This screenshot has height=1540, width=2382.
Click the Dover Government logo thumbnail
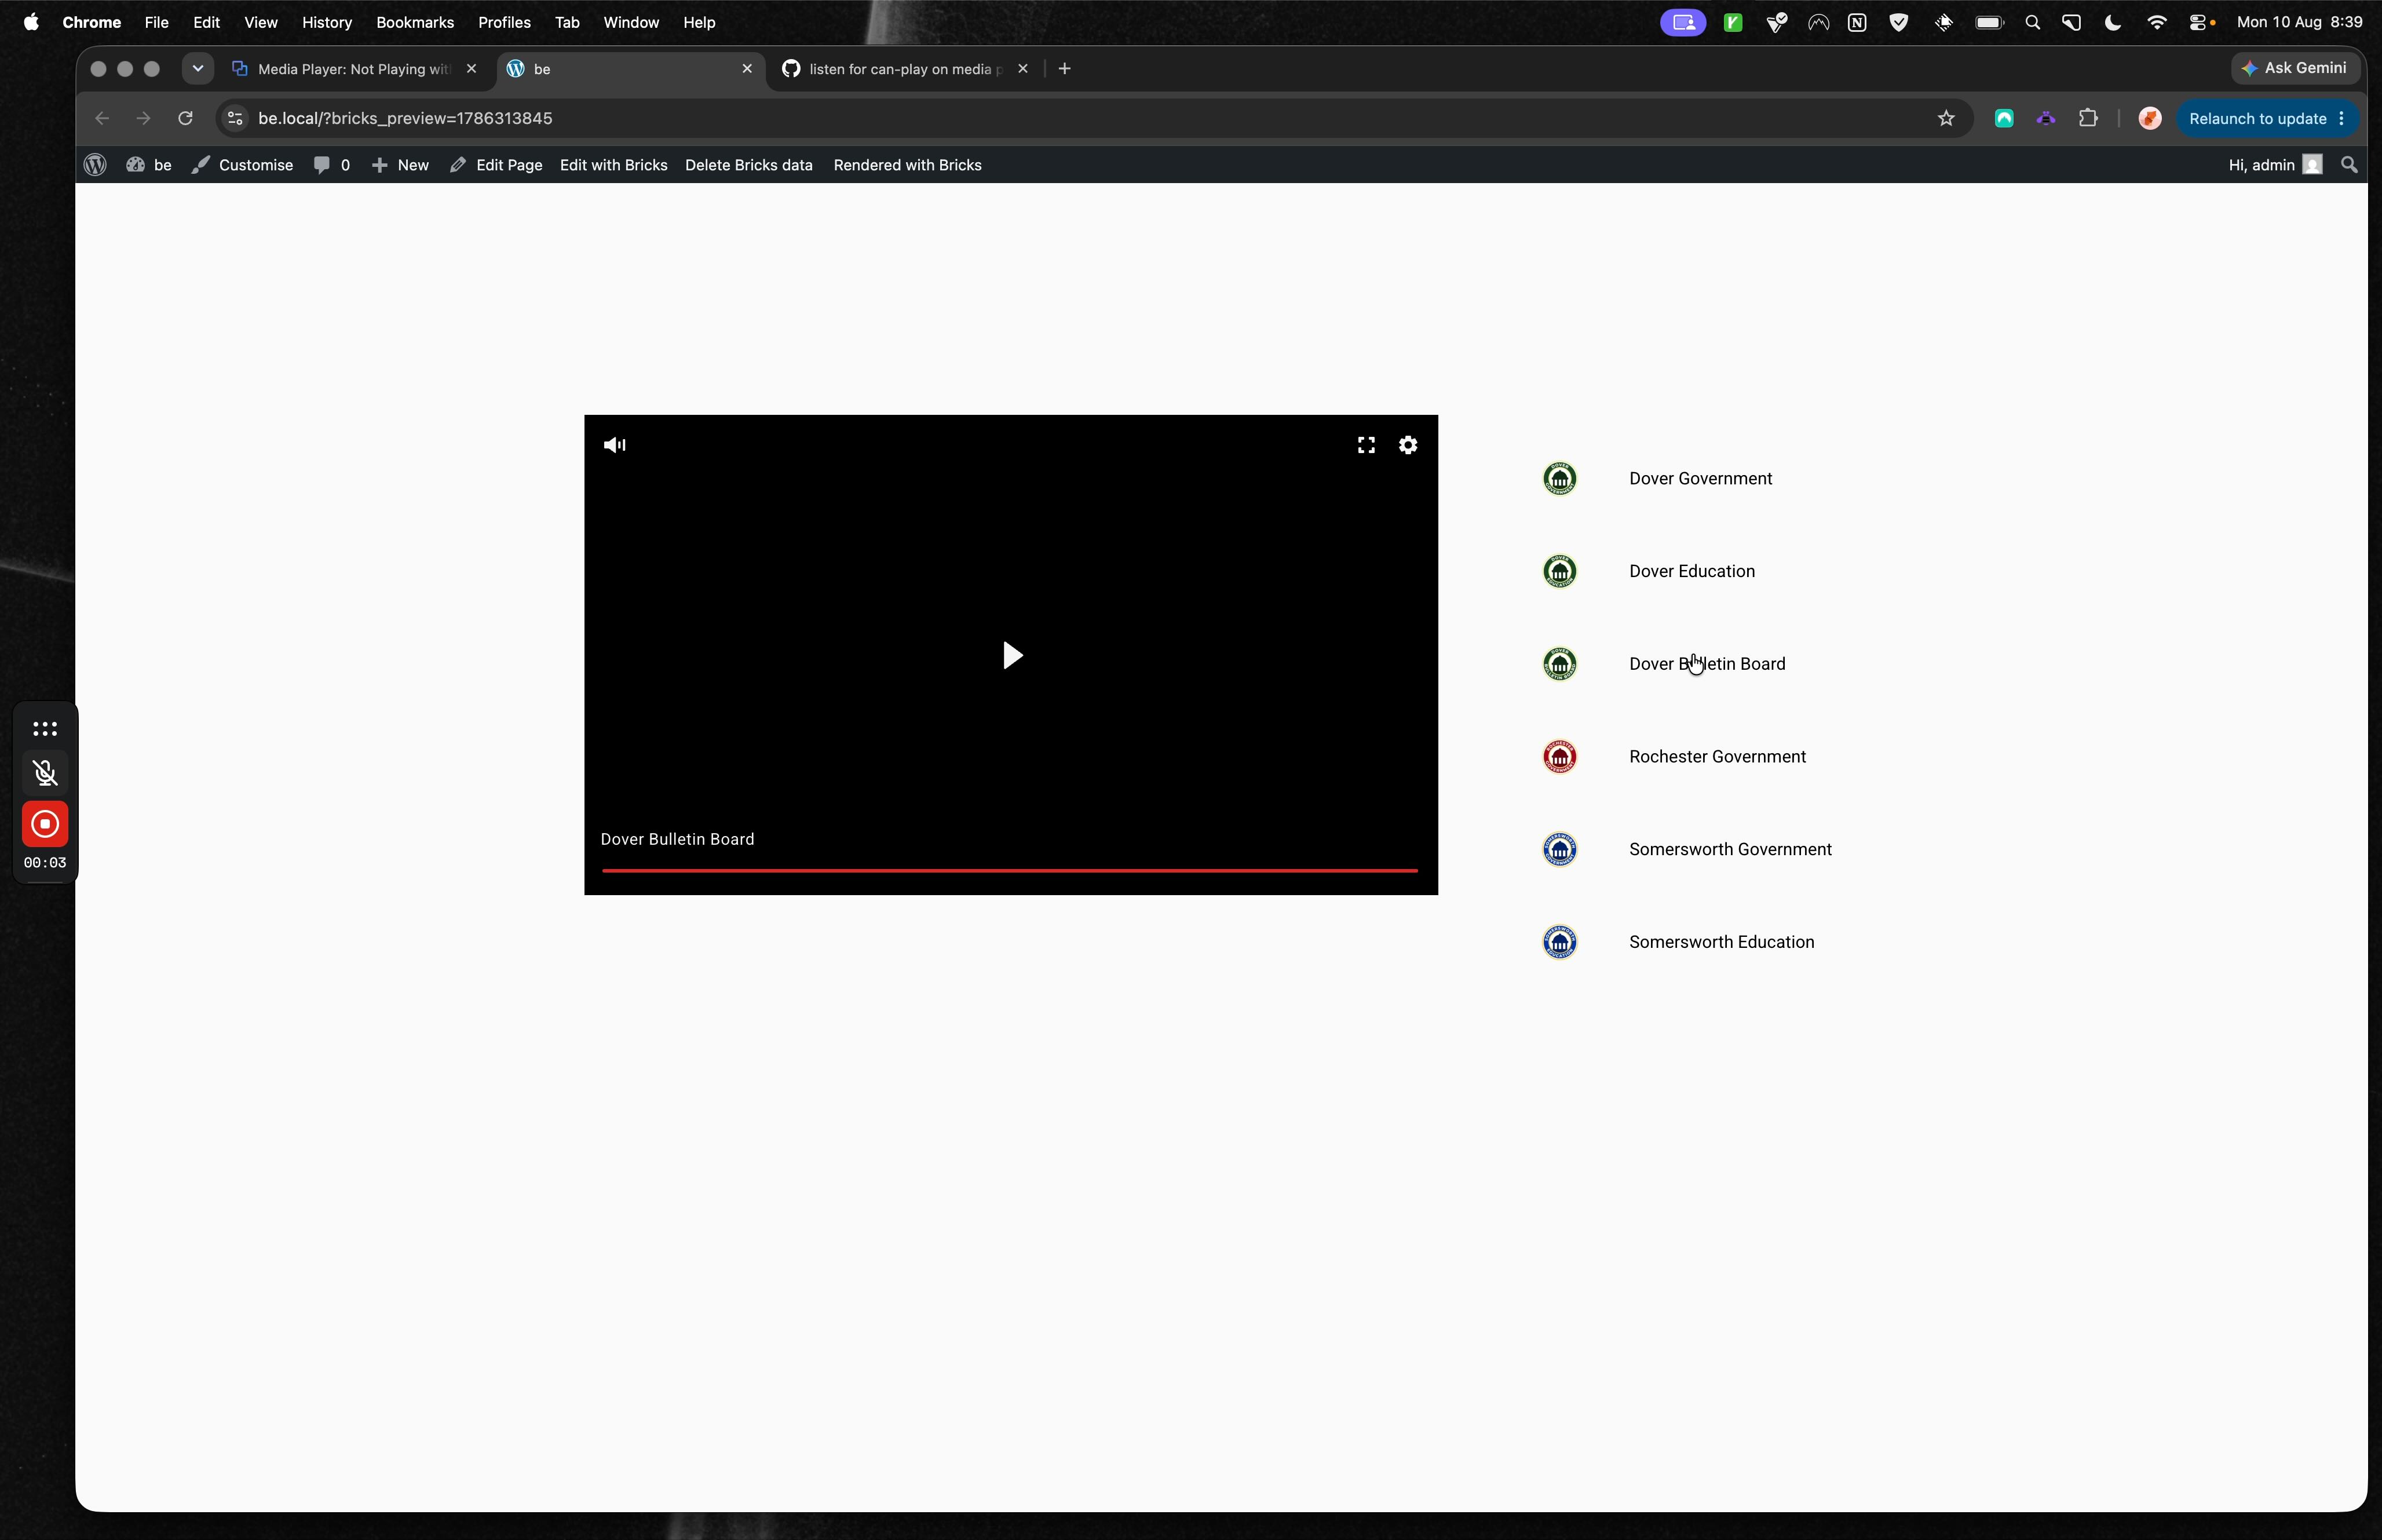click(1559, 478)
